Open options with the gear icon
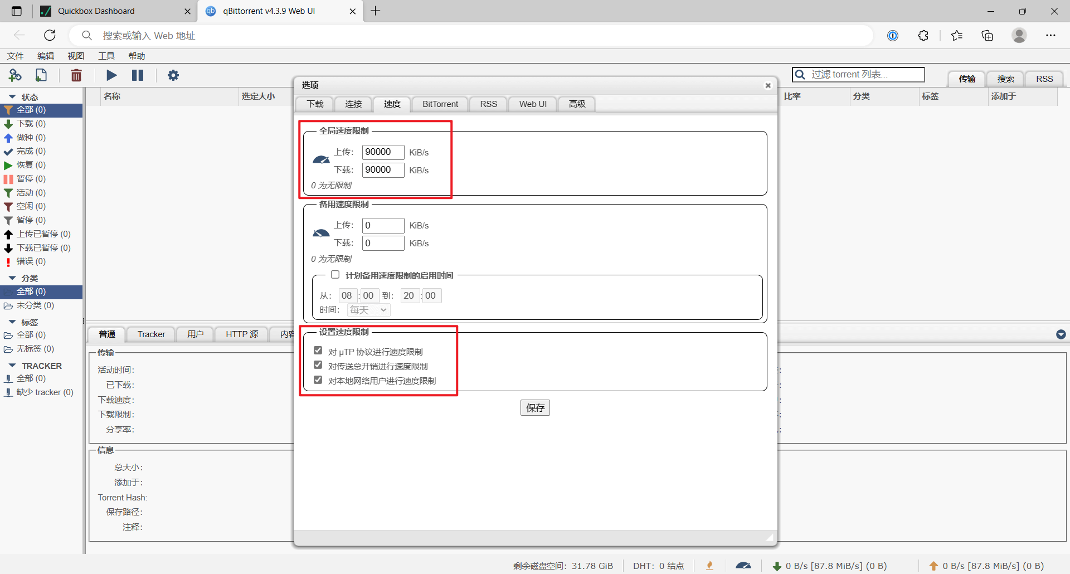The width and height of the screenshot is (1070, 574). click(173, 75)
